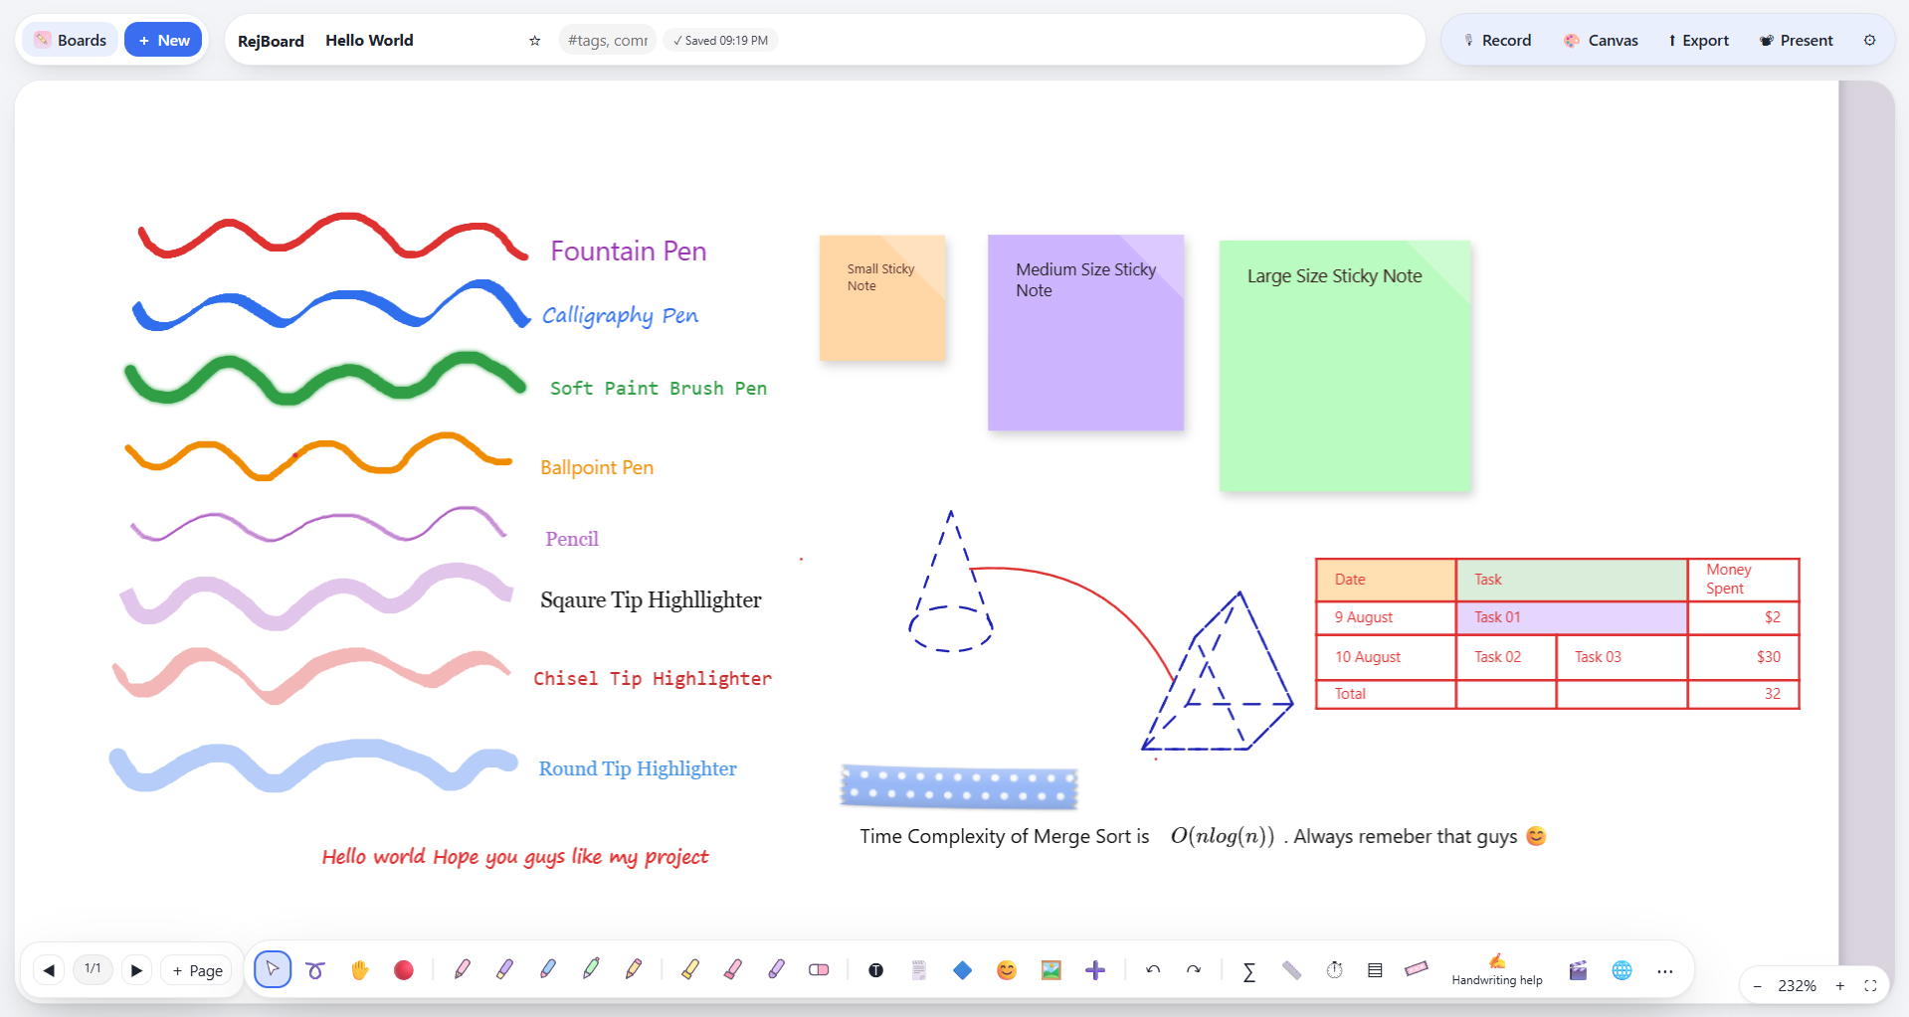Select the pink fountain pen tool
Viewport: 1909px width, 1017px height.
click(x=462, y=969)
